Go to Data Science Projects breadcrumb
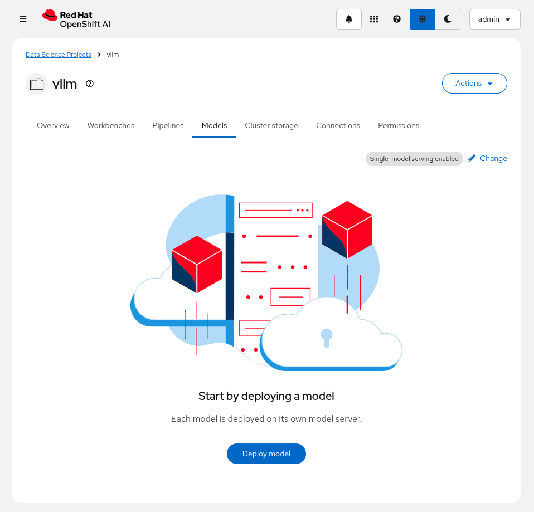Viewport: 534px width, 512px height. (58, 55)
